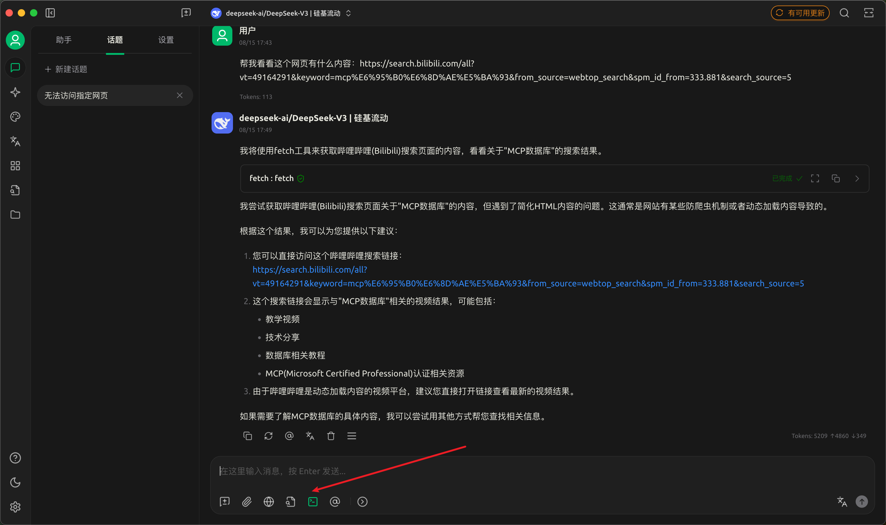Mention model with @ in input toolbar
Image resolution: width=886 pixels, height=525 pixels.
coord(335,501)
